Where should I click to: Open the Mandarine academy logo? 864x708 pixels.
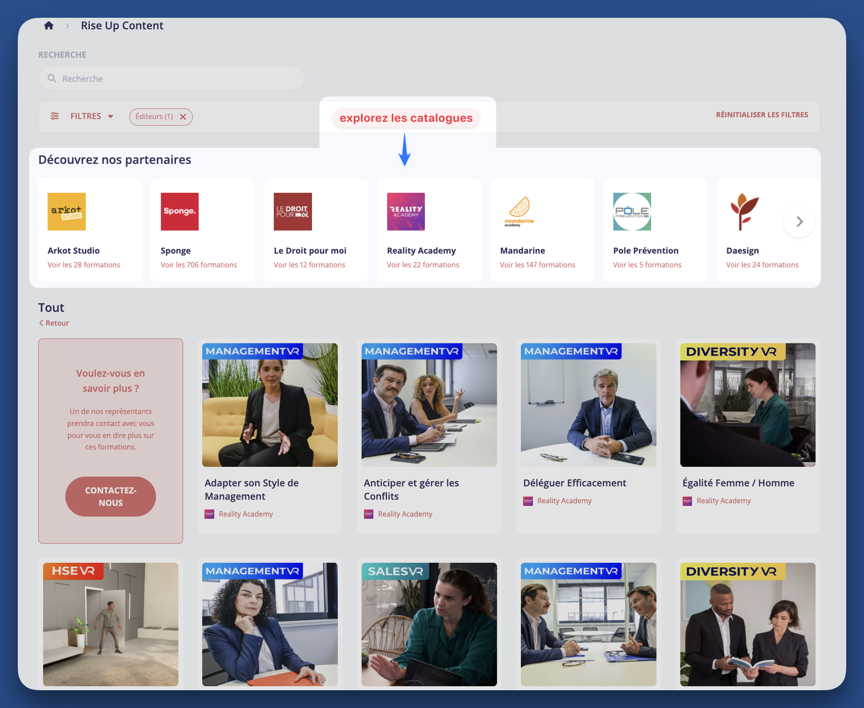pos(519,211)
